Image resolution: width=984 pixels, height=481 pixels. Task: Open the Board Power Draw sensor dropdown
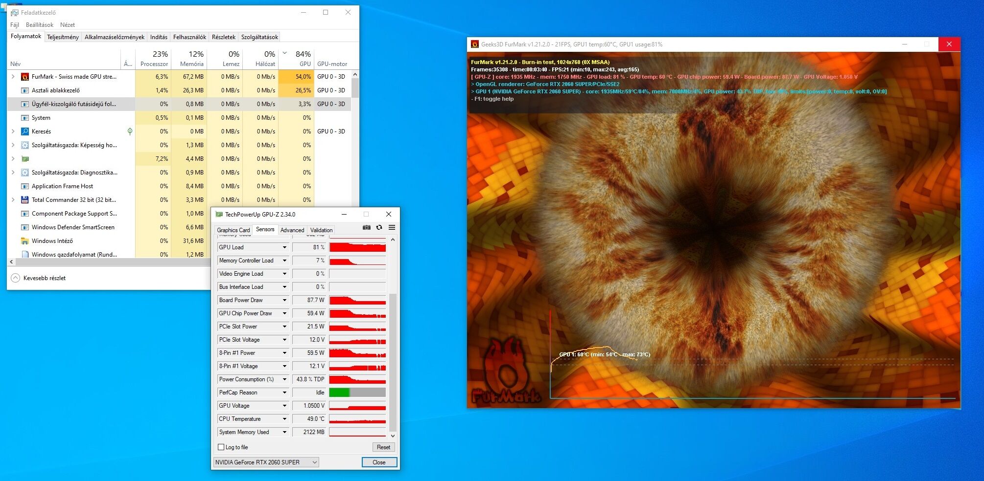click(x=284, y=300)
